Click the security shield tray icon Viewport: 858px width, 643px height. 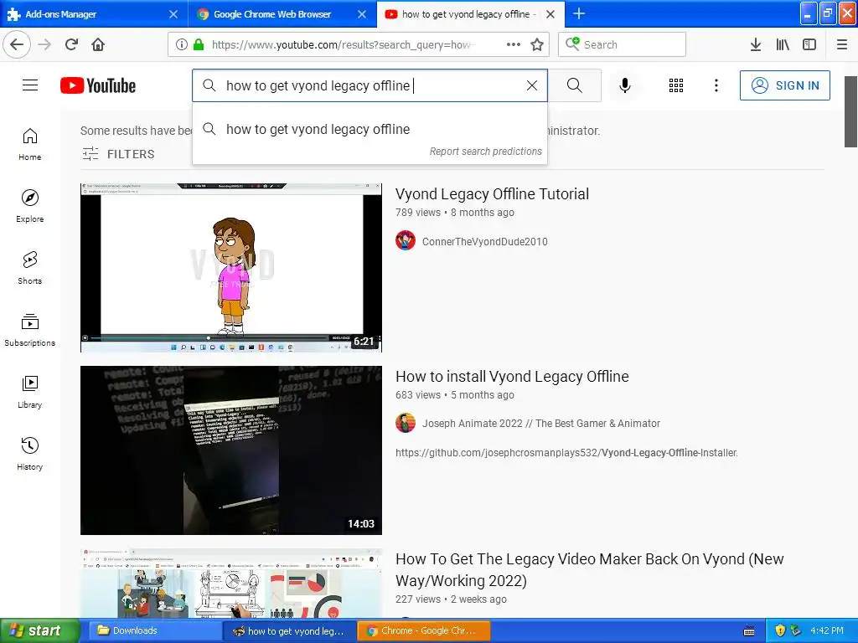tap(780, 630)
